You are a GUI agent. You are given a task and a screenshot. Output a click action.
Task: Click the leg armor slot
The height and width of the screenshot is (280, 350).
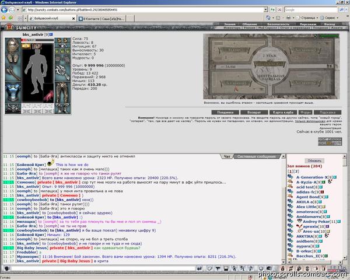[62, 92]
